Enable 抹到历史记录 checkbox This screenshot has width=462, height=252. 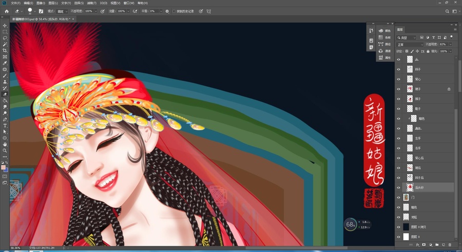pos(174,11)
